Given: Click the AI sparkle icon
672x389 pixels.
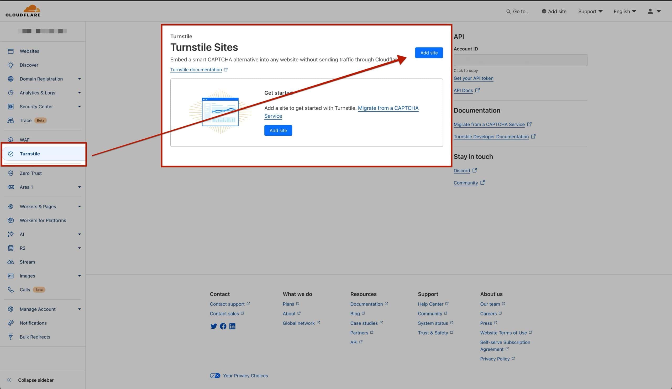Looking at the screenshot, I should click(11, 234).
